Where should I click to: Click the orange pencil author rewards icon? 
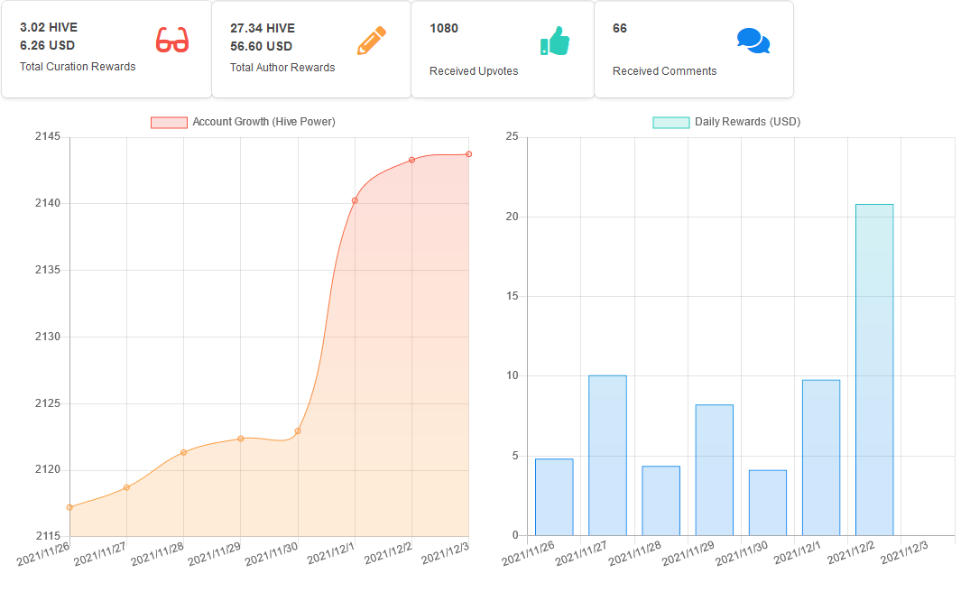[371, 41]
